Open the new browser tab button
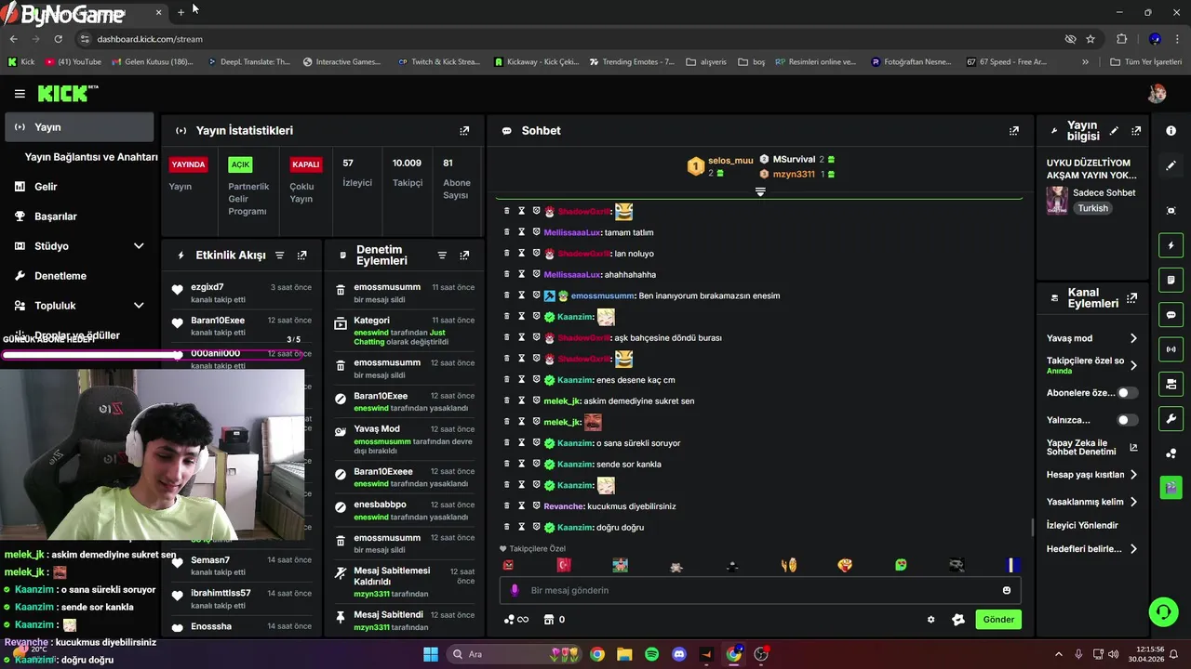The height and width of the screenshot is (669, 1191). click(x=181, y=13)
